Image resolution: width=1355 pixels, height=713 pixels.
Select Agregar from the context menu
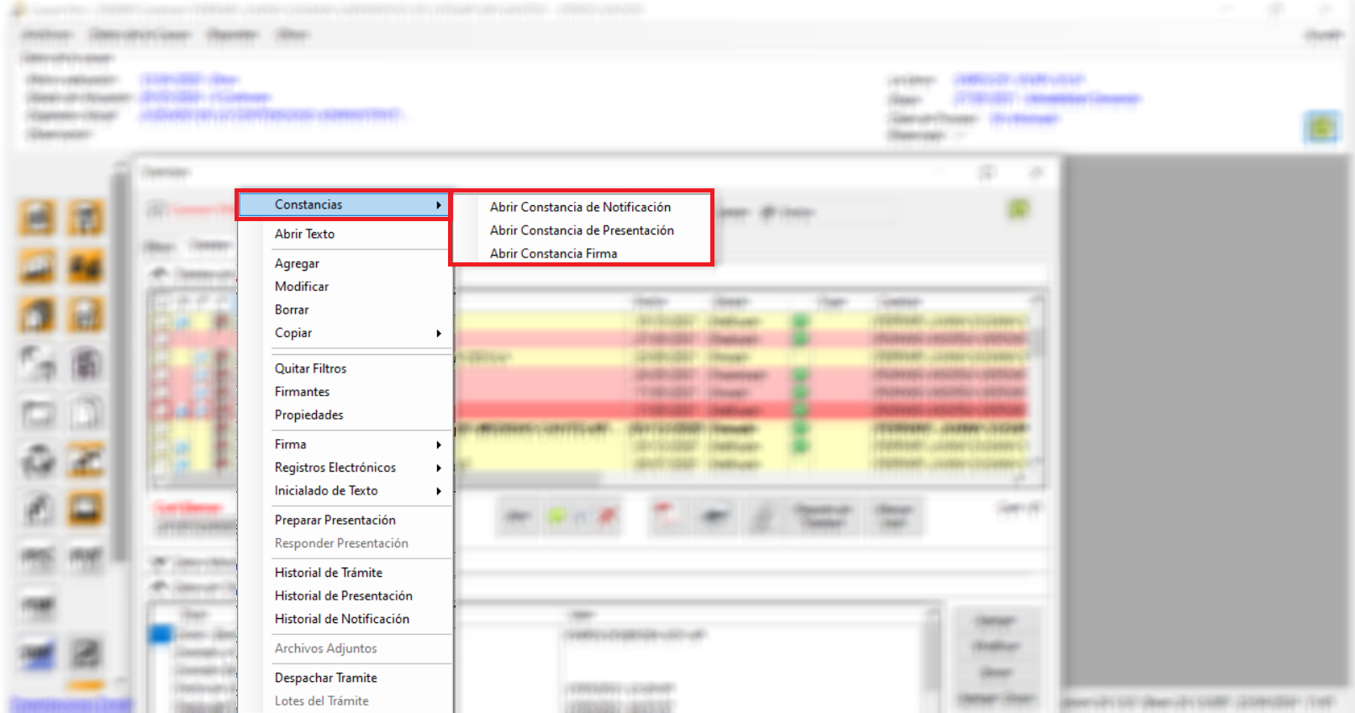[297, 263]
